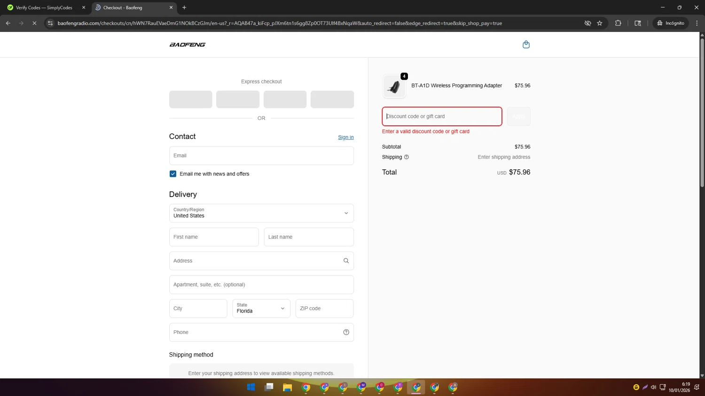Bookmark this page with star icon

click(x=600, y=23)
